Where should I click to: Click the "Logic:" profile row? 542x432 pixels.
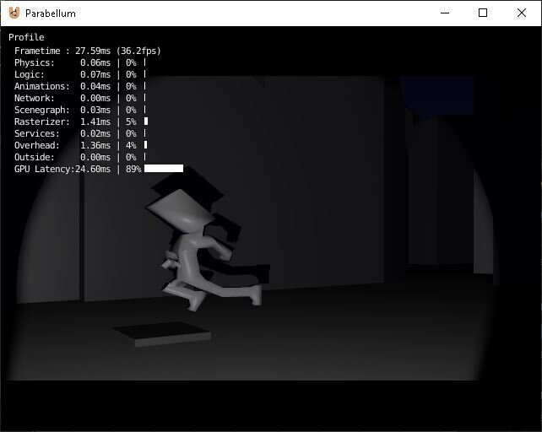coord(80,74)
